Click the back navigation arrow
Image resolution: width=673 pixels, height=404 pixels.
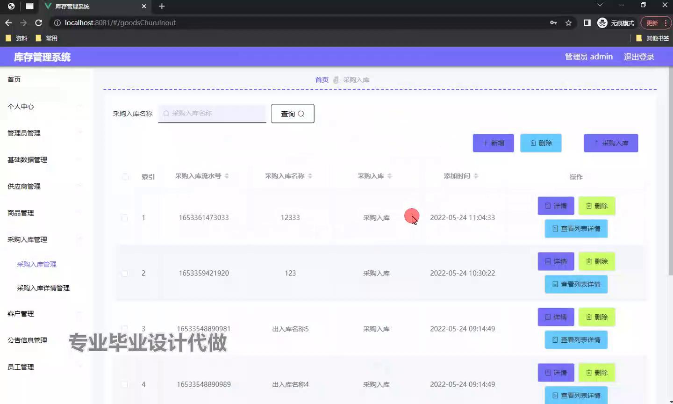[x=8, y=23]
